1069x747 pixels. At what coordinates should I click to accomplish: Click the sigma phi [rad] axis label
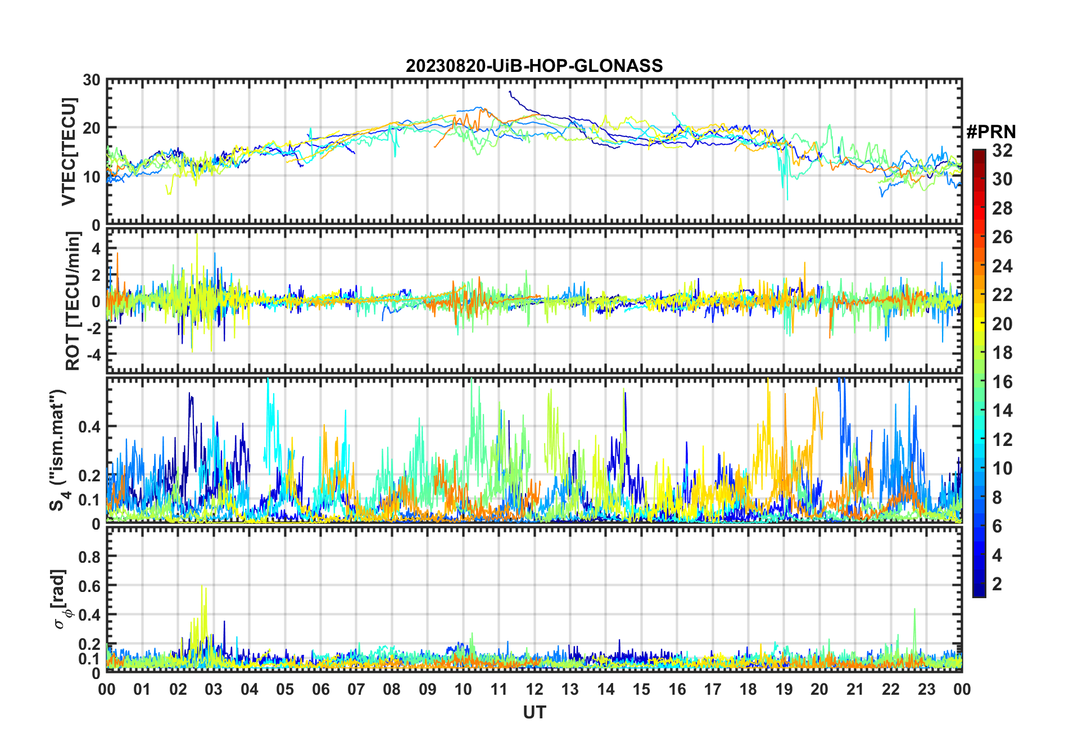(x=62, y=599)
